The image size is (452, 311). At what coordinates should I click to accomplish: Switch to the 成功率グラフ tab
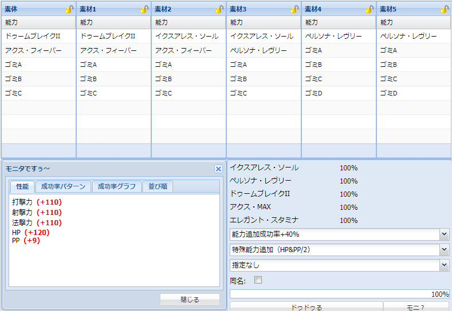click(x=116, y=186)
